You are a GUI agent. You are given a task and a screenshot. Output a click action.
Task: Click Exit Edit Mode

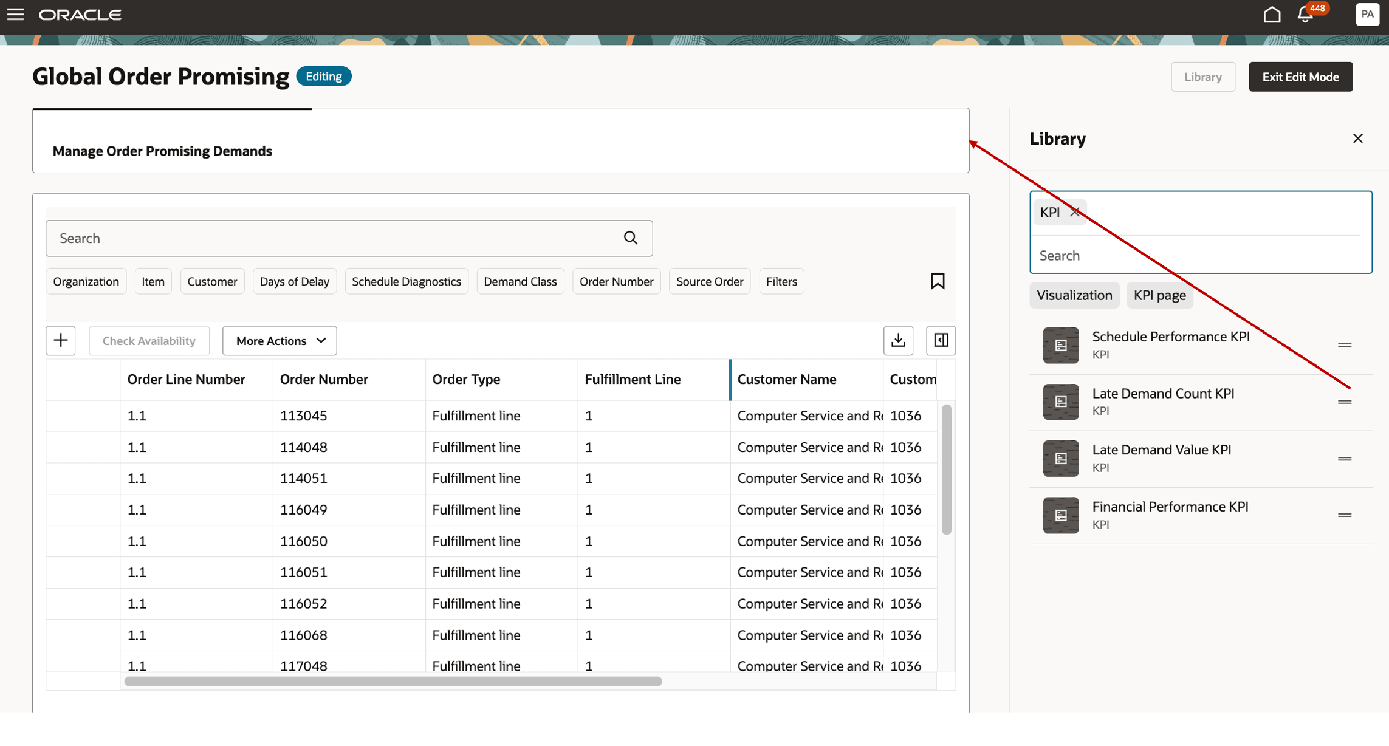[x=1300, y=77]
